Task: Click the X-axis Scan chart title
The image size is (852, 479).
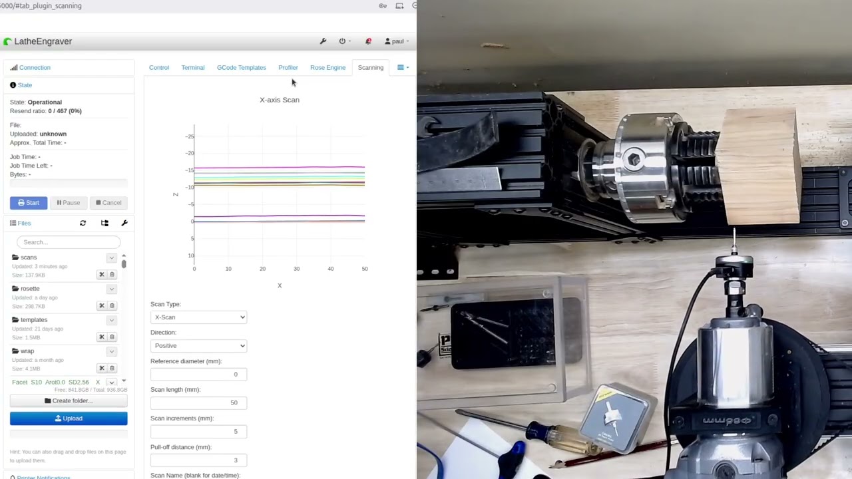Action: tap(280, 100)
